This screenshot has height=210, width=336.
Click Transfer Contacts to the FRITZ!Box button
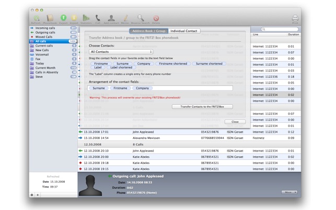202,107
